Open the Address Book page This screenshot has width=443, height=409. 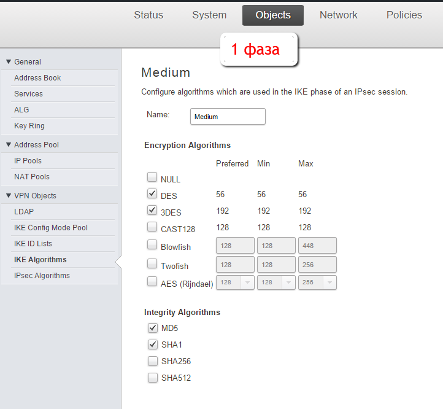click(x=37, y=78)
